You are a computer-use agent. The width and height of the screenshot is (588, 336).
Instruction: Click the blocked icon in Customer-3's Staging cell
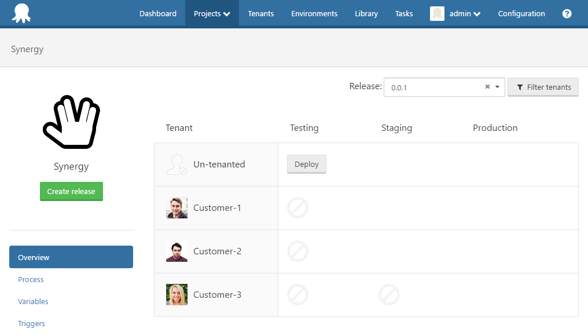[x=389, y=295]
